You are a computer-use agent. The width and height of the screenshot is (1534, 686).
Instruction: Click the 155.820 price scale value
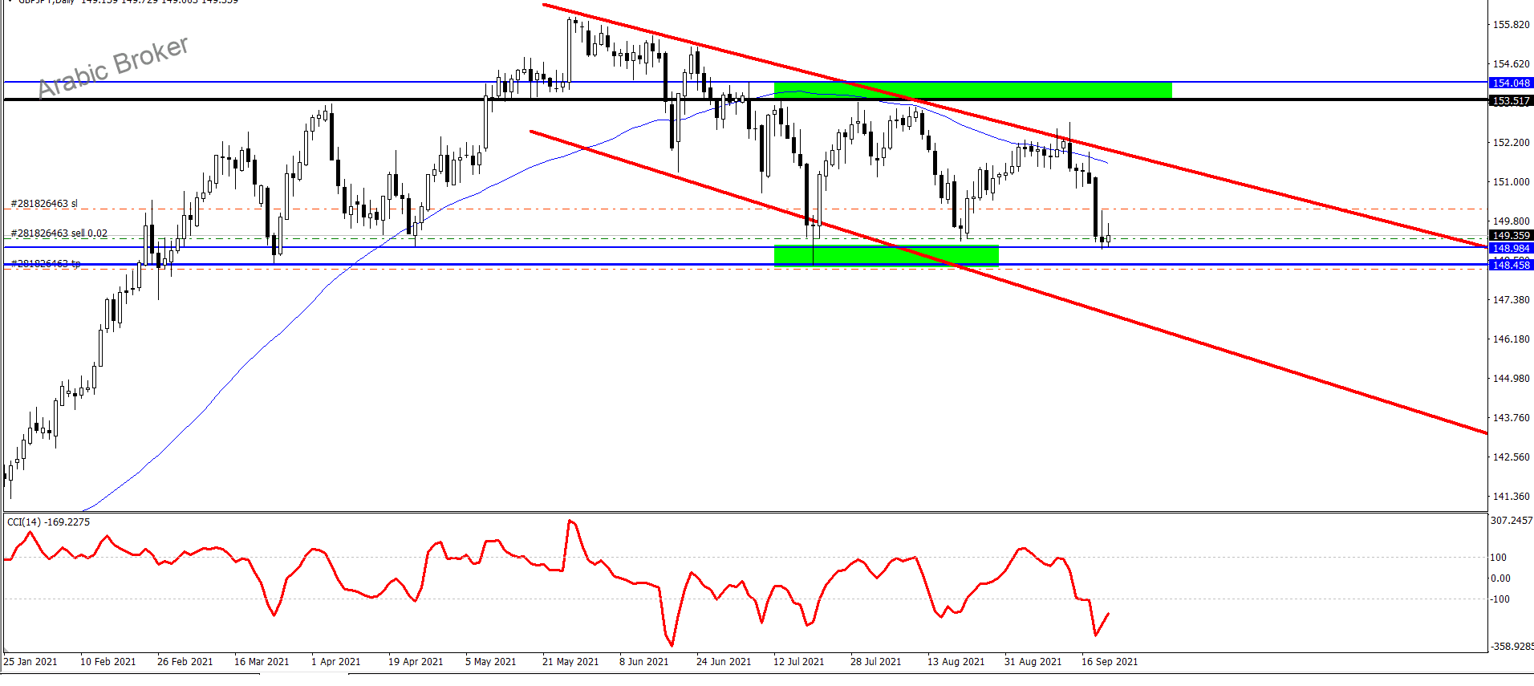click(x=1511, y=25)
